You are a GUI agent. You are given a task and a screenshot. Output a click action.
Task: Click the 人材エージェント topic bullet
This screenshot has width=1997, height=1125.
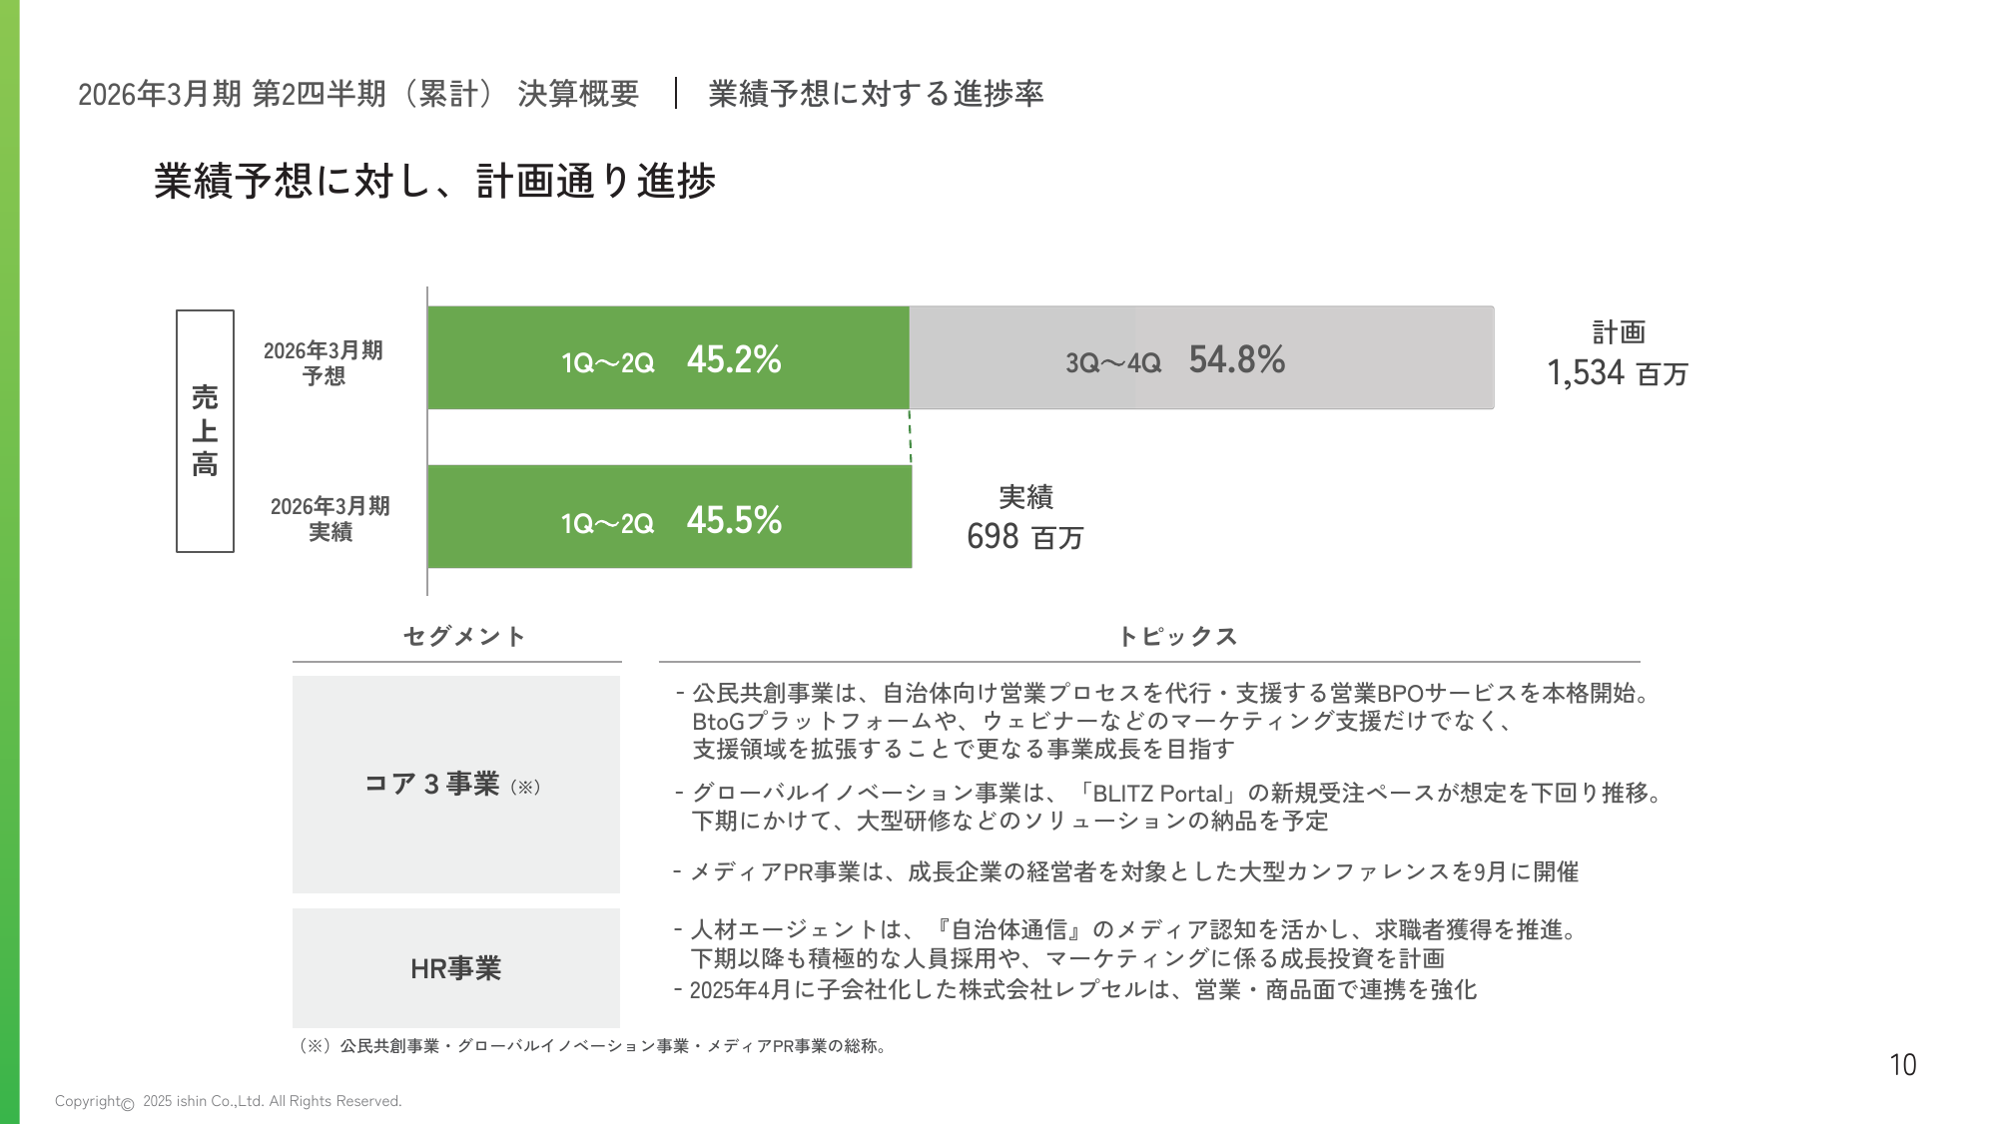coord(1126,944)
